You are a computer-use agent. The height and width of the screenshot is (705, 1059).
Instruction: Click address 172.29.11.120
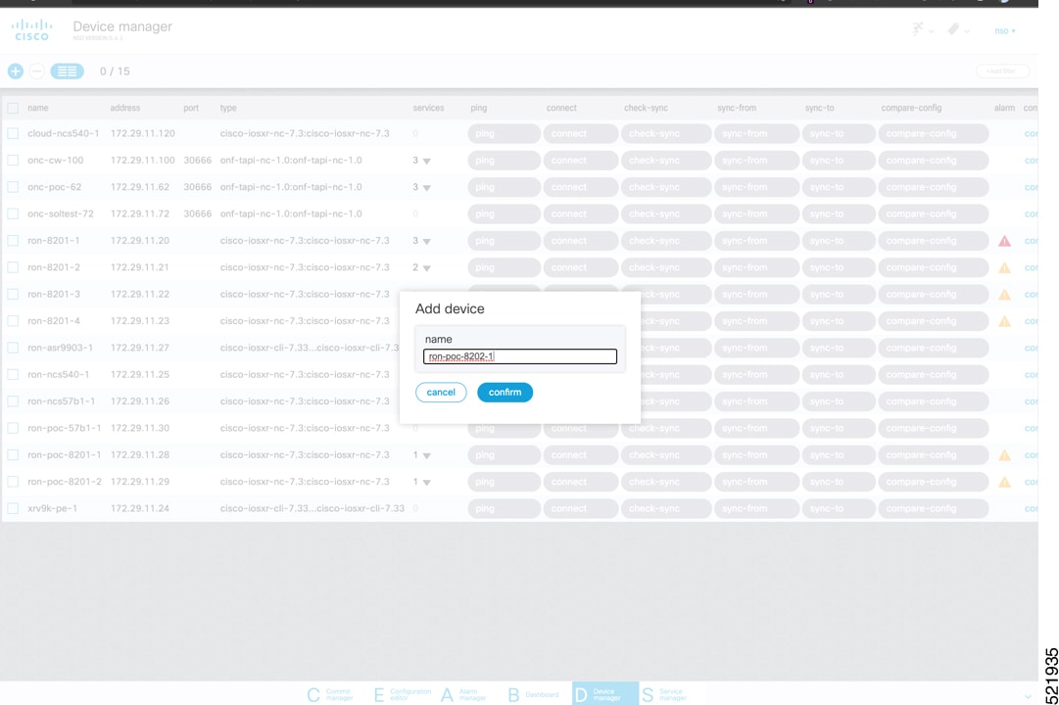point(142,134)
